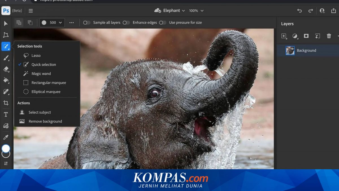Image resolution: width=339 pixels, height=191 pixels.
Task: Choose Add to selection mode
Action: pyautogui.click(x=19, y=23)
